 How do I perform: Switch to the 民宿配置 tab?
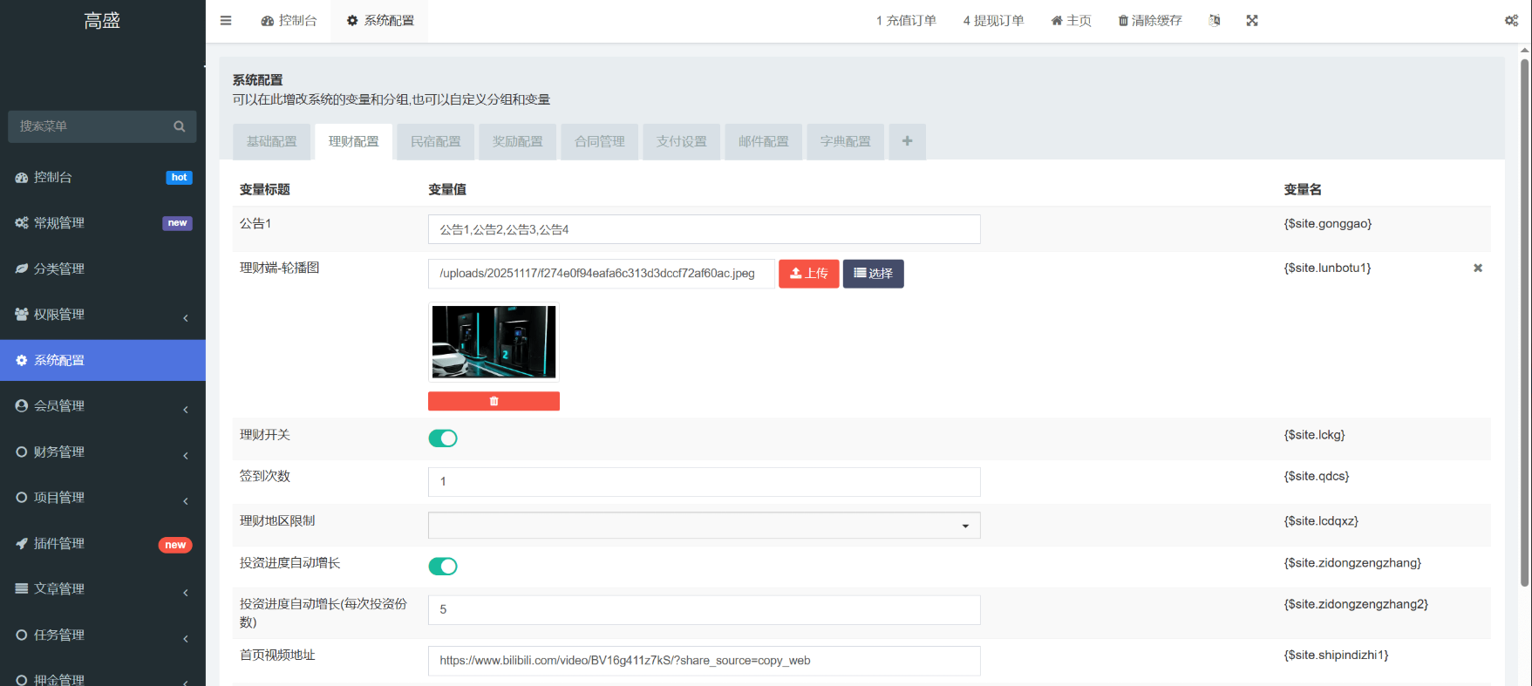435,141
